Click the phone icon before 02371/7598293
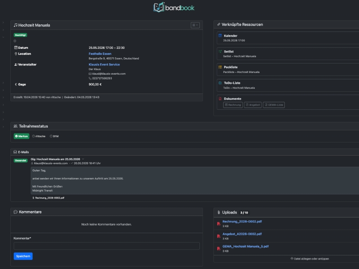This screenshot has height=269, width=359. point(90,78)
